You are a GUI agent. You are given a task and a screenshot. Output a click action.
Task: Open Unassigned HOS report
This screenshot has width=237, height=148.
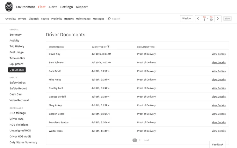pyautogui.click(x=20, y=130)
